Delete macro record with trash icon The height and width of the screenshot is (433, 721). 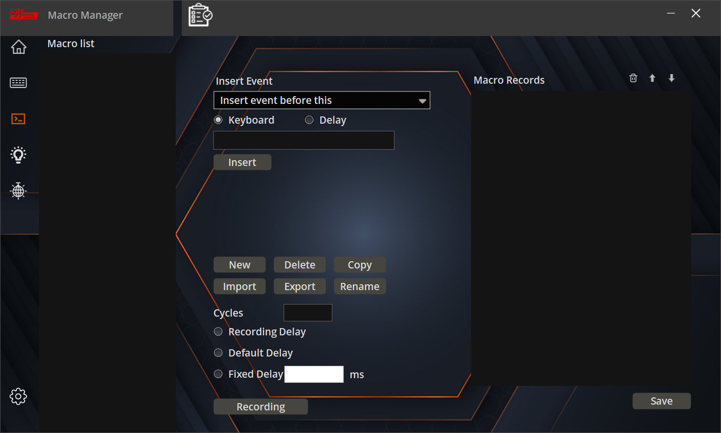633,78
